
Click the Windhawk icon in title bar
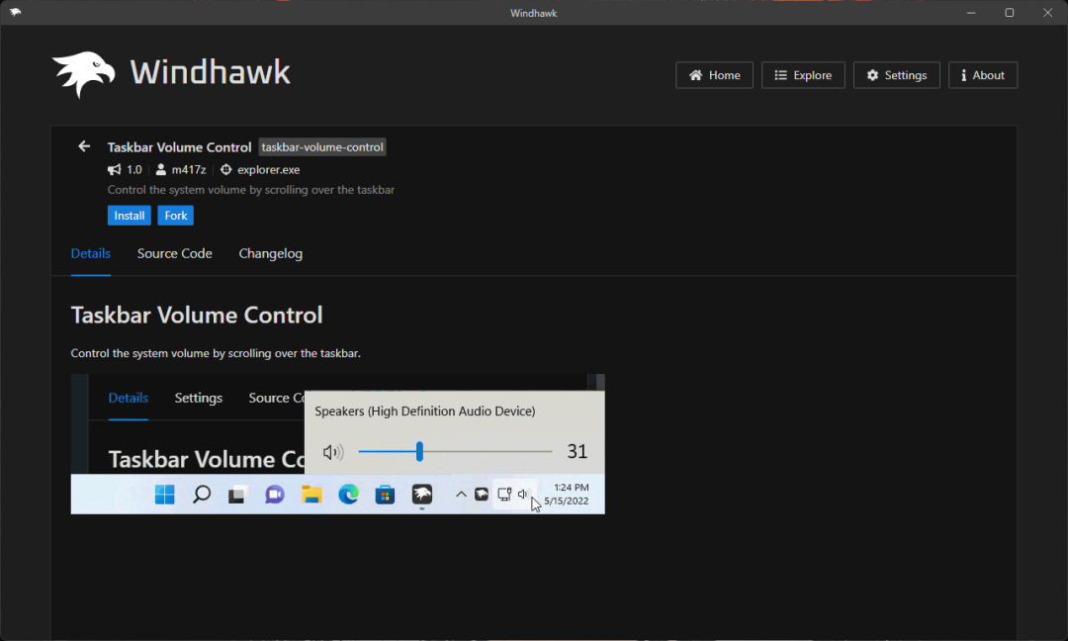[x=15, y=12]
